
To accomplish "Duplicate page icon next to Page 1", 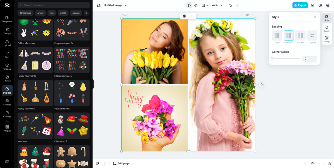I will 248,15.
